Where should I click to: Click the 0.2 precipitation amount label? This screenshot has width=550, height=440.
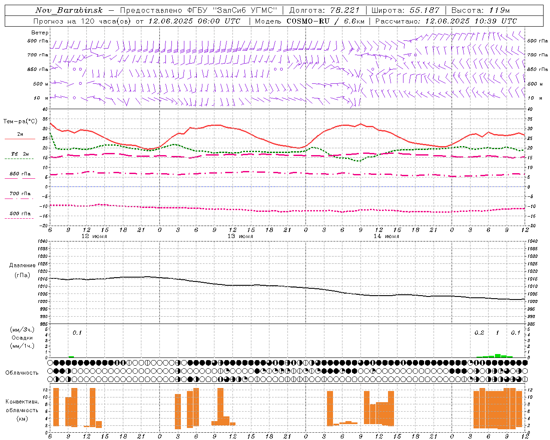click(x=479, y=333)
